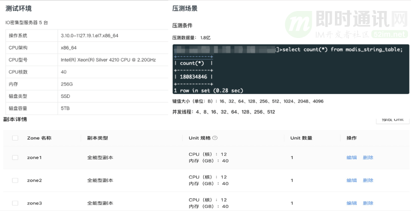Click the 修改 Unit button
Viewport: 411px width, 211px height.
(392, 120)
